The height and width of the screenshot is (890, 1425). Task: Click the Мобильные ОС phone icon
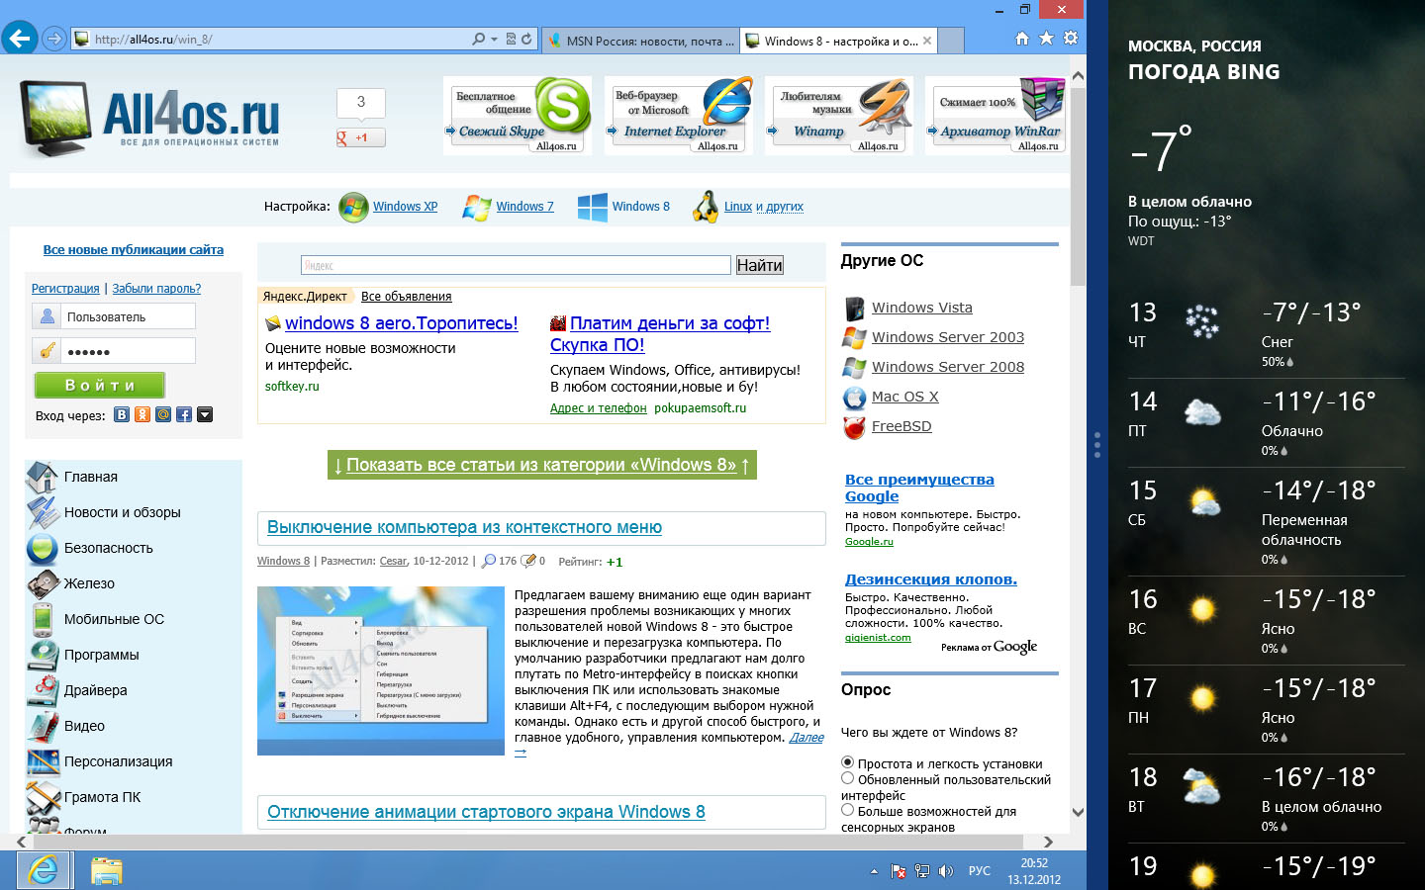tap(43, 619)
